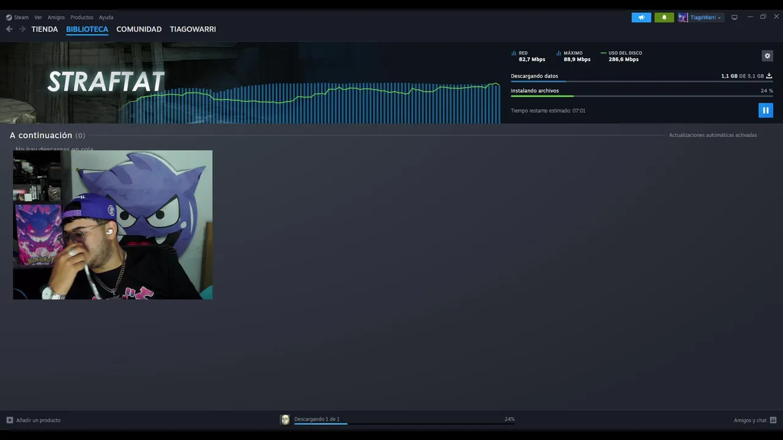
Task: Click the 24 % install percentage
Action: [x=766, y=90]
